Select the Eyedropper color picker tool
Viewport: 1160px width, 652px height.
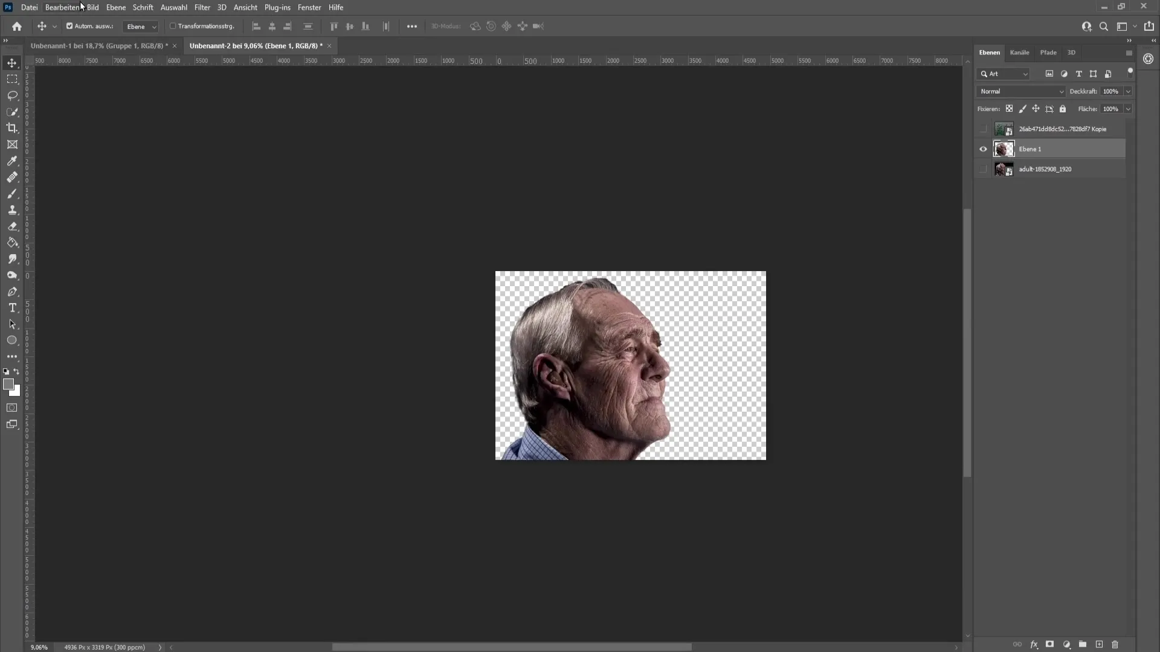point(12,160)
